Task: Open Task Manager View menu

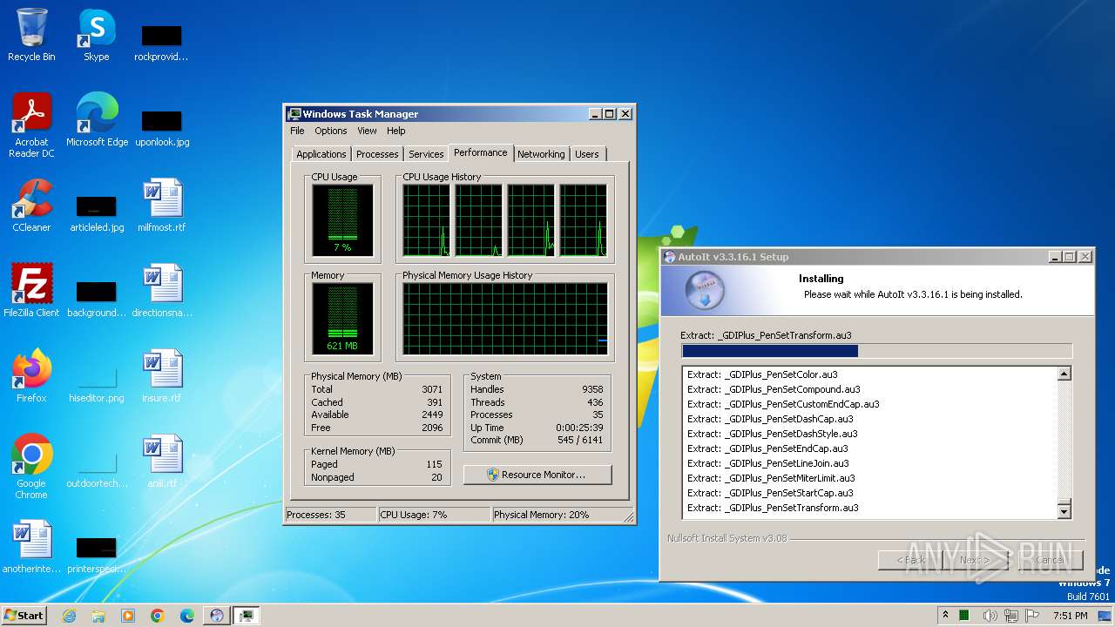Action: tap(367, 131)
